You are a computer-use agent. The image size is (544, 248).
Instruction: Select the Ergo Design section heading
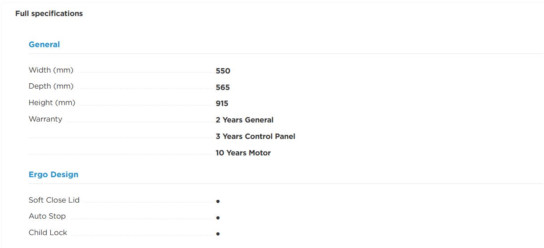pos(53,175)
